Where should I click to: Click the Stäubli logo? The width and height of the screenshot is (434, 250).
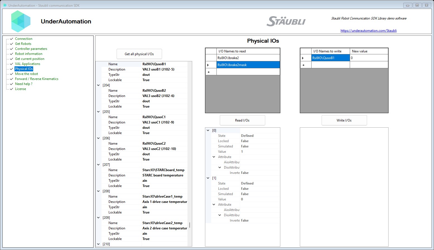286,21
